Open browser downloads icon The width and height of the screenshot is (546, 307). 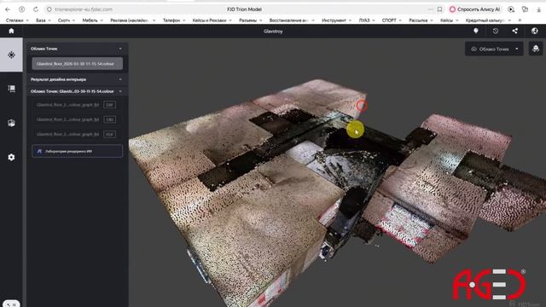538,9
